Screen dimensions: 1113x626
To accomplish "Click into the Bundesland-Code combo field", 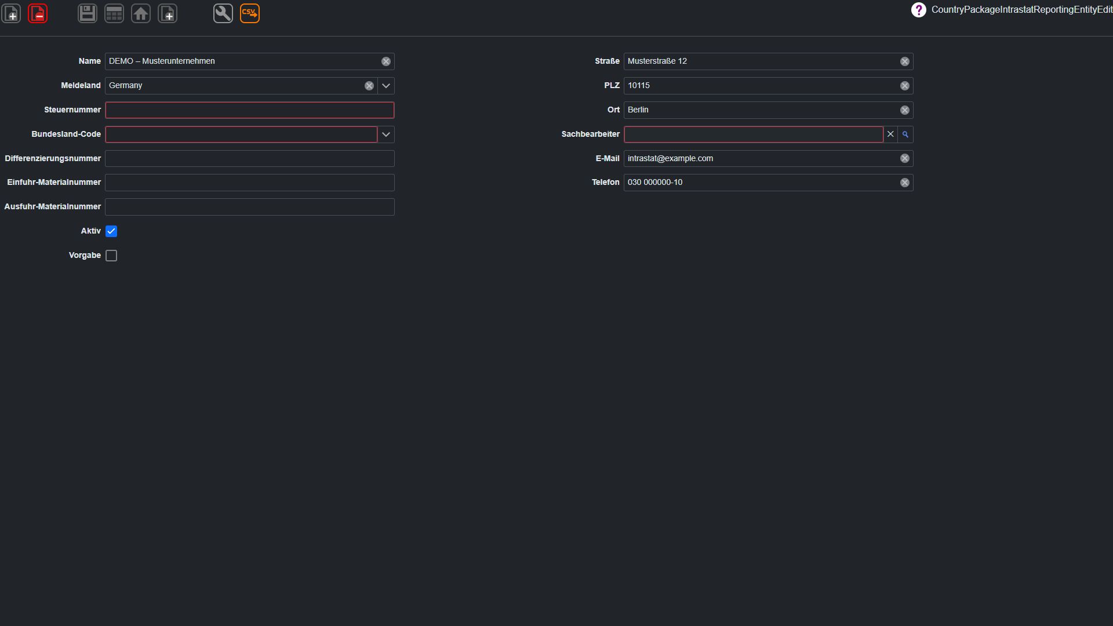I will pos(241,134).
